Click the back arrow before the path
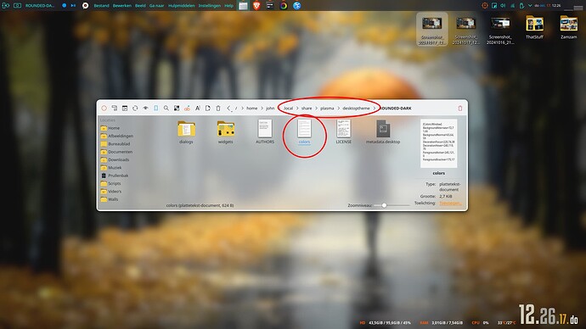 (228, 109)
